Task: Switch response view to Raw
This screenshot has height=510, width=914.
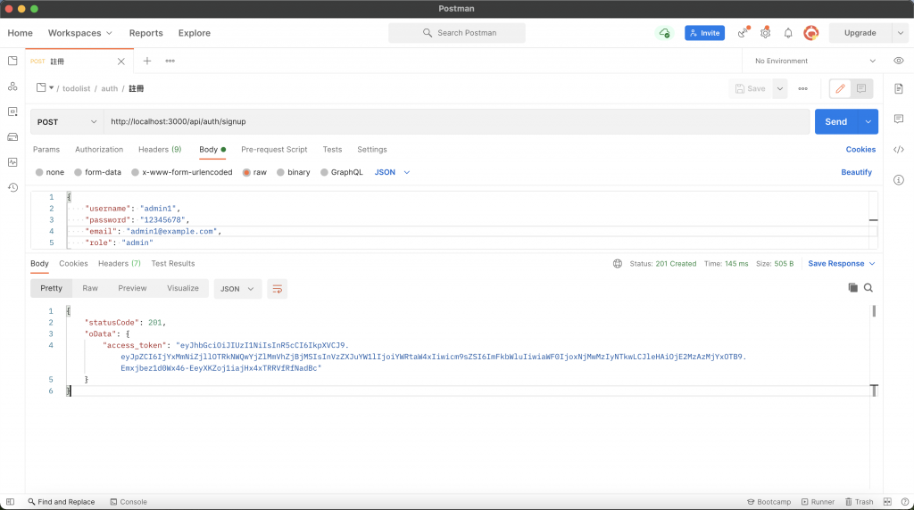Action: click(x=90, y=288)
